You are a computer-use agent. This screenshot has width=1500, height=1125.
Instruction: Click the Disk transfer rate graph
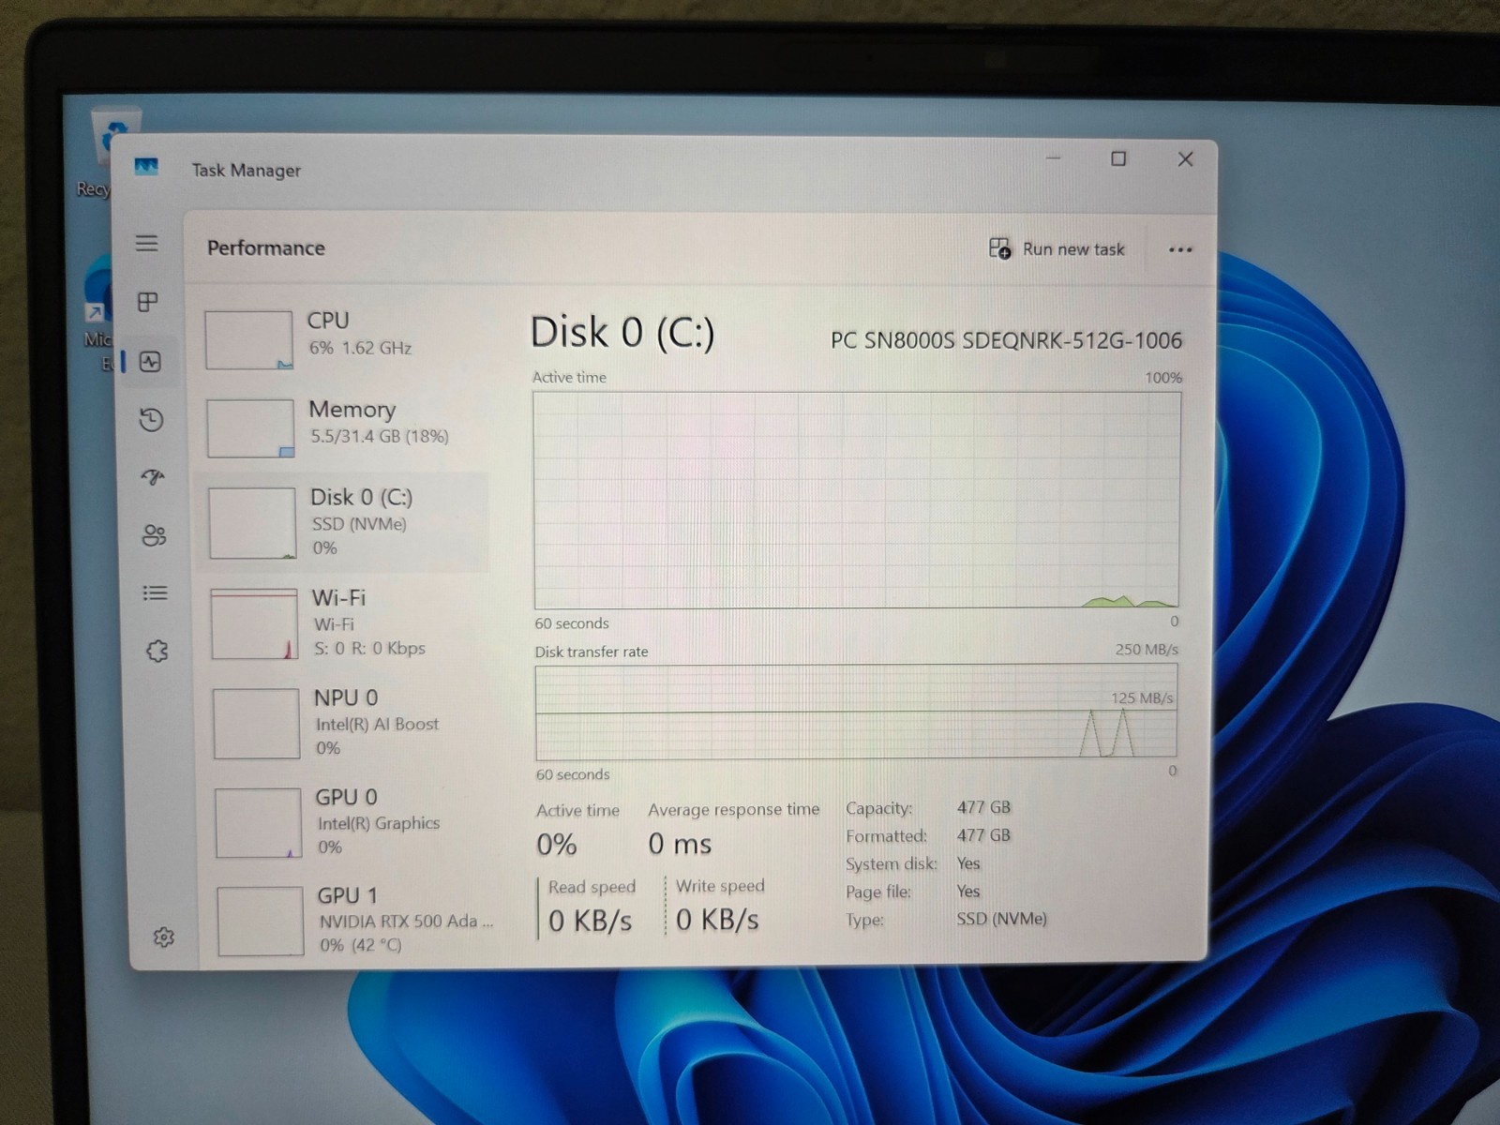856,712
